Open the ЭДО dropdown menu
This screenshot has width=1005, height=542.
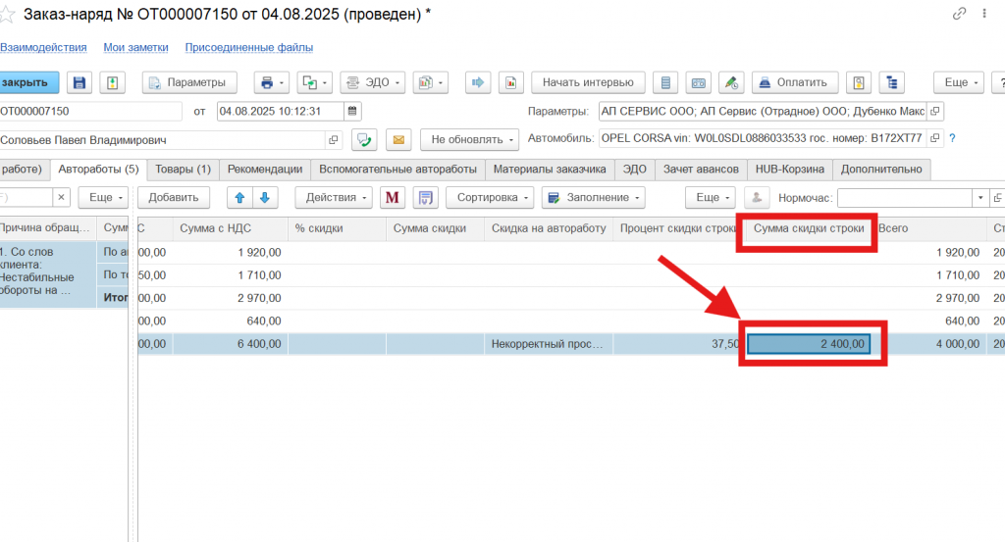click(x=373, y=82)
